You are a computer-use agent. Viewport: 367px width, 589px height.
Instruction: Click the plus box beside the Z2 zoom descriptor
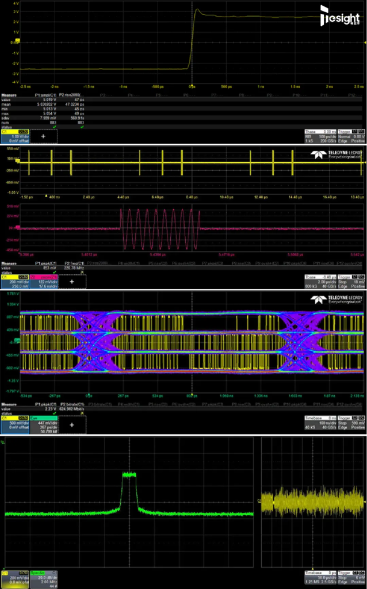(x=72, y=281)
